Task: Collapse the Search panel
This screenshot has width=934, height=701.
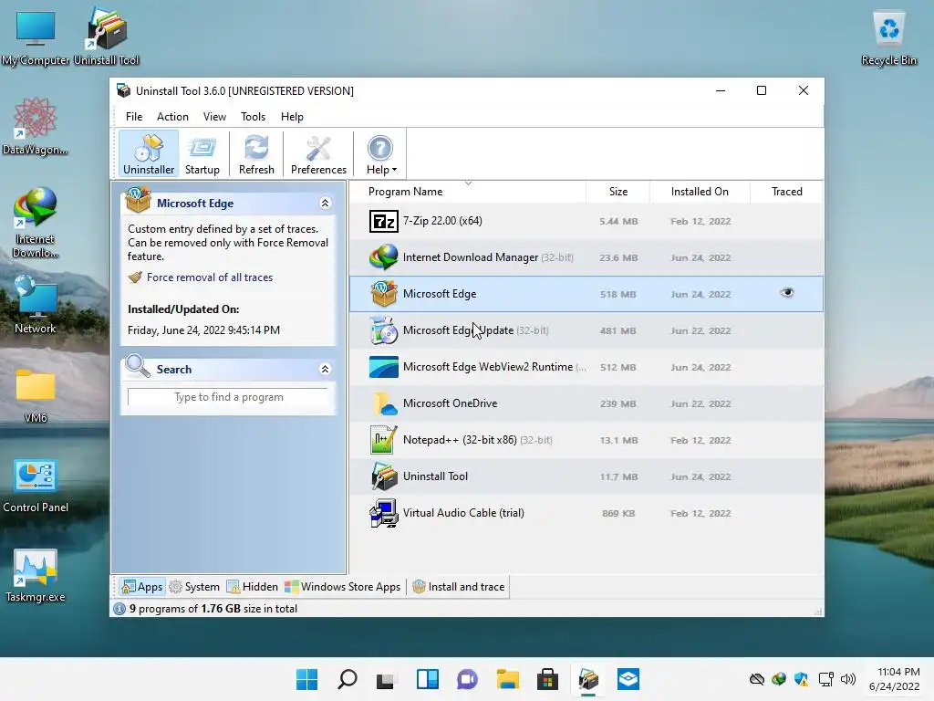Action: (326, 369)
